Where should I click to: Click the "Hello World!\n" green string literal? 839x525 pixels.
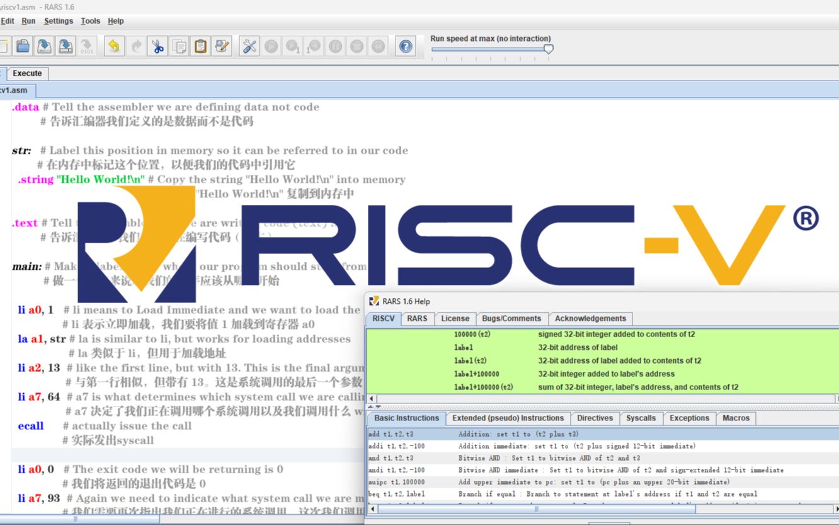point(101,180)
